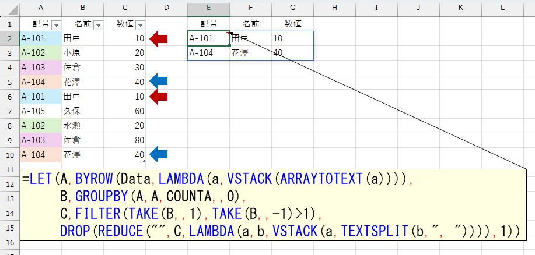Click cell E3 containing A-104
Viewport: 535px width, 255px height.
coord(208,53)
